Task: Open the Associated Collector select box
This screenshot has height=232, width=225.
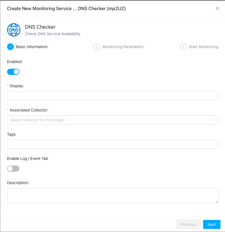Action: tap(110, 120)
